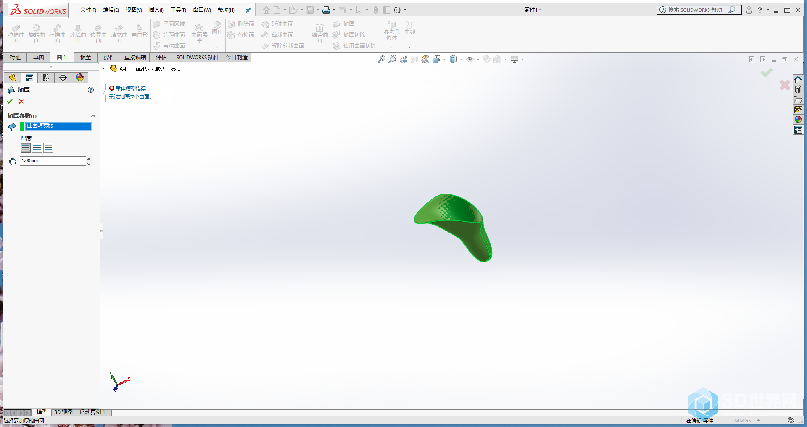Screen dimensions: 807x427
Task: Open the user login icon
Action: [749, 10]
